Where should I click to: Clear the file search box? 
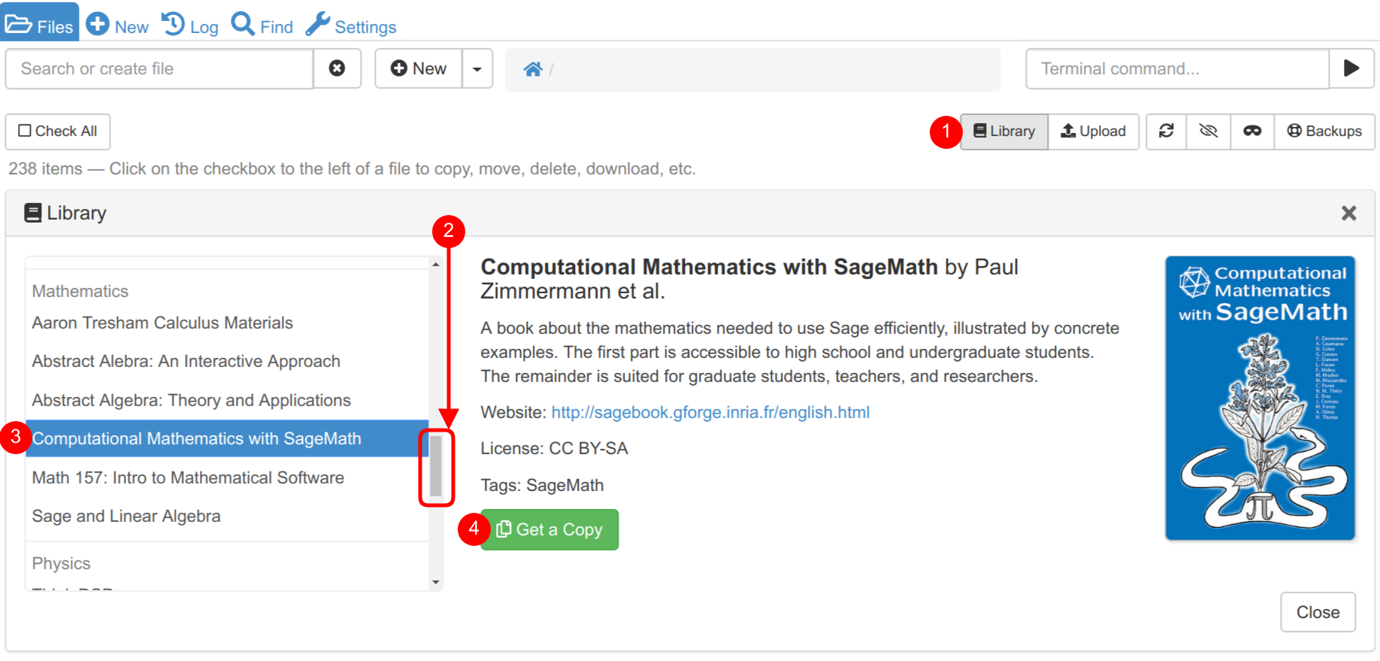tap(337, 68)
